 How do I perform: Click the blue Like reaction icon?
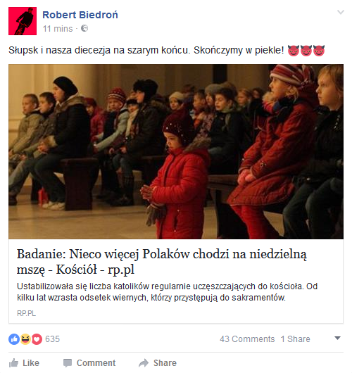coord(14,339)
